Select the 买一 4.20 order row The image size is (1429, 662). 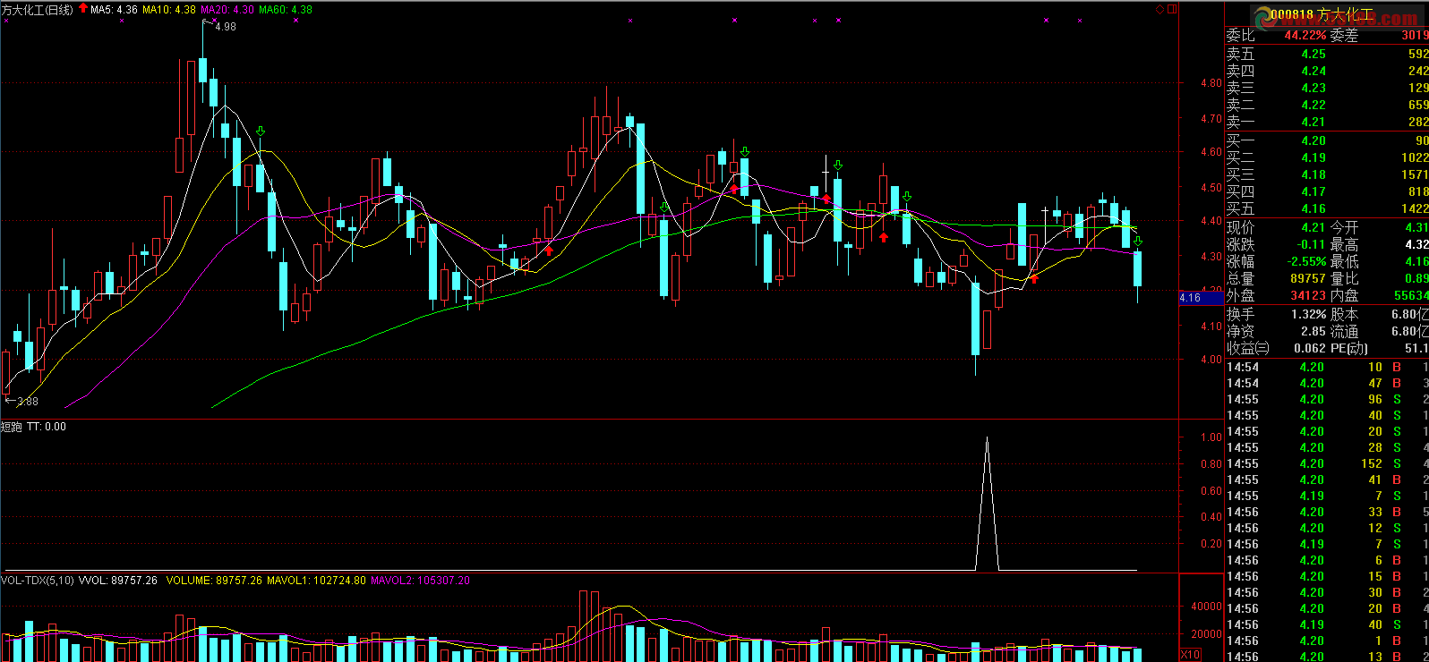coord(1327,140)
